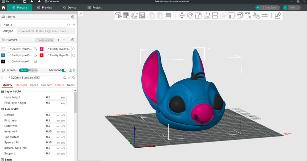Select the Lay on face tool
307x161 pixels.
[207, 15]
